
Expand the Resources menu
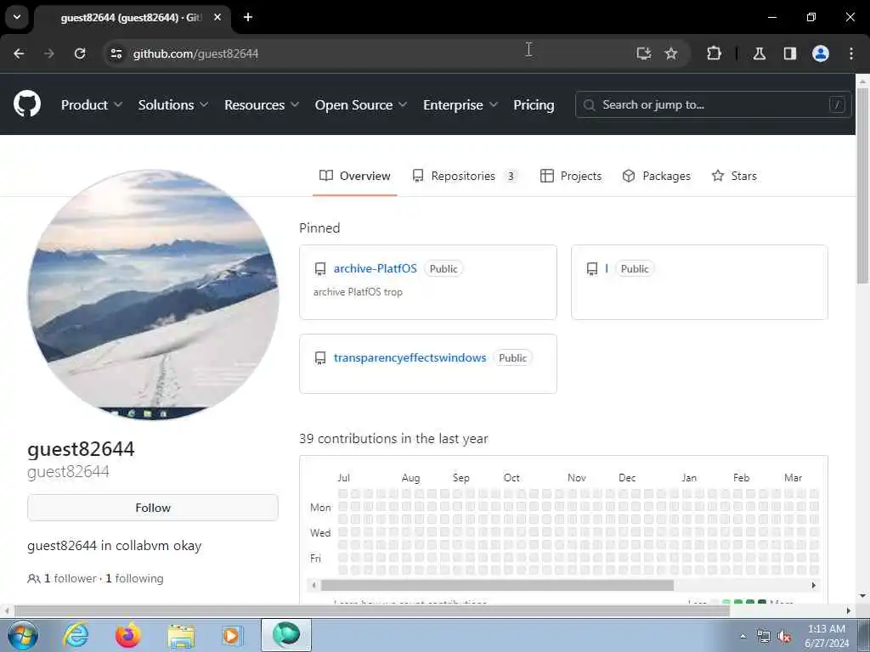pos(262,104)
